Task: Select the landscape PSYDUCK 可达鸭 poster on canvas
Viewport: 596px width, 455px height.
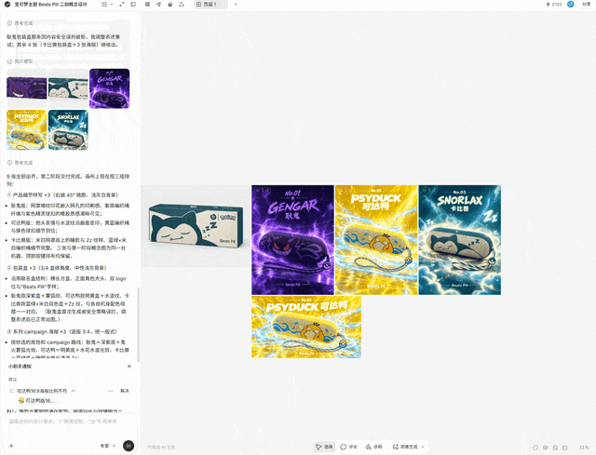Action: (x=306, y=327)
